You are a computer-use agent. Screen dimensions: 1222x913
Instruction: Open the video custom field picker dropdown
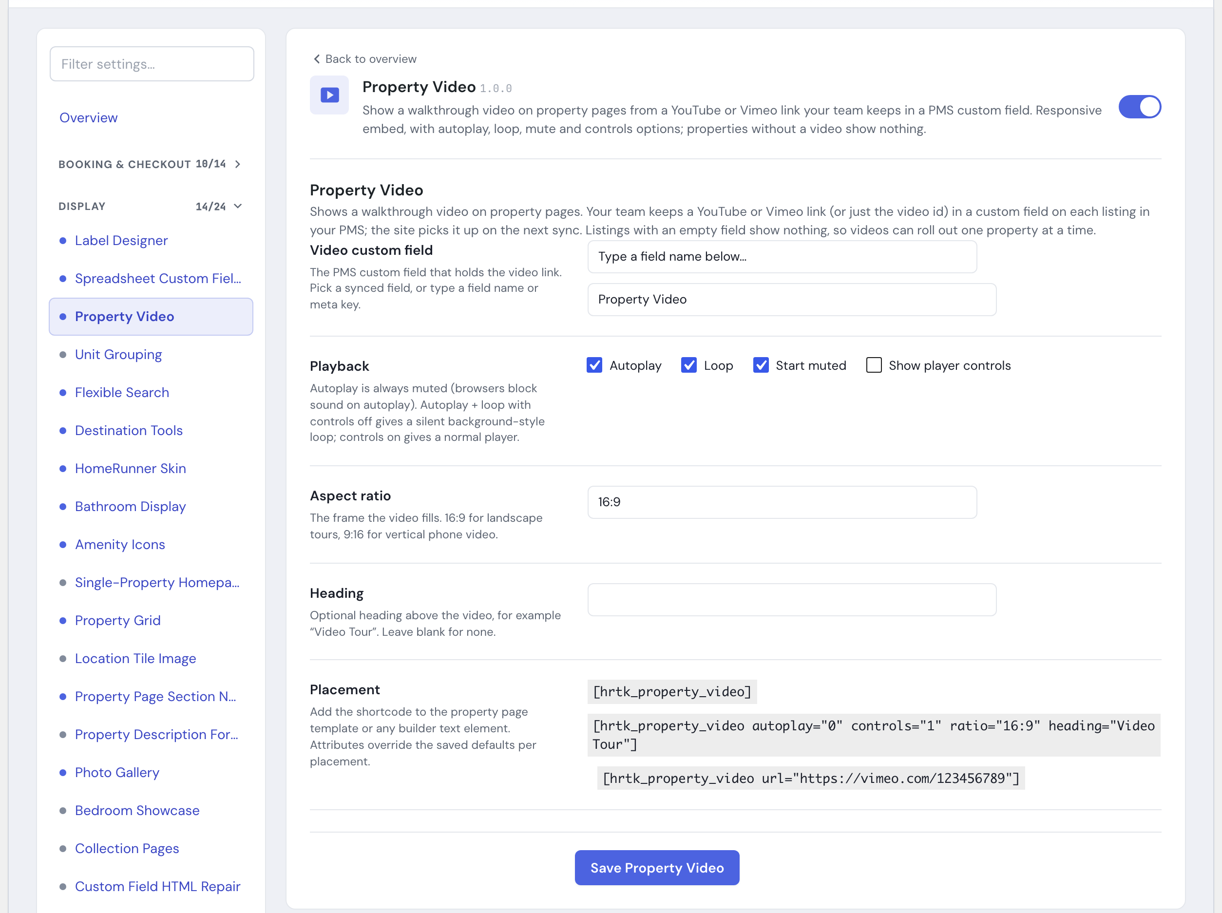point(782,257)
